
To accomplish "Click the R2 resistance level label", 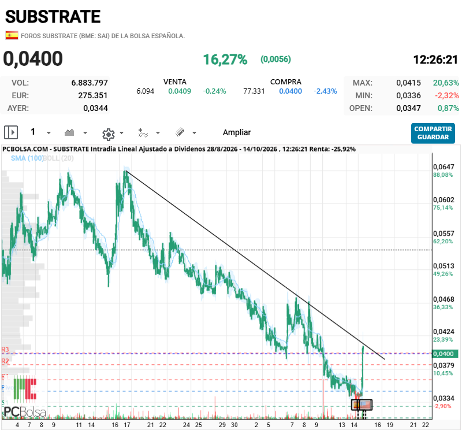I will click(5, 361).
